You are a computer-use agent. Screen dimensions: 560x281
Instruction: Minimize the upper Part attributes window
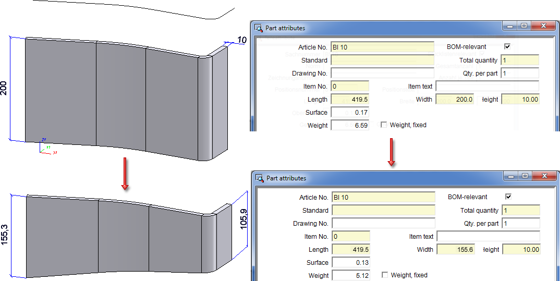coord(510,26)
